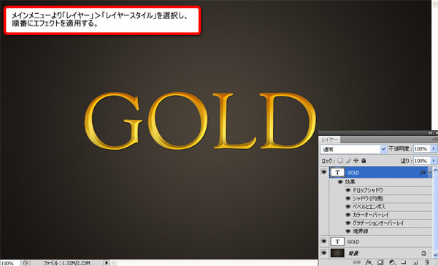438x266 pixels.
Task: Open the 通常 blend mode dropdown
Action: (x=353, y=149)
